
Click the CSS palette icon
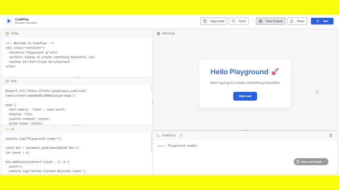pyautogui.click(x=7, y=81)
